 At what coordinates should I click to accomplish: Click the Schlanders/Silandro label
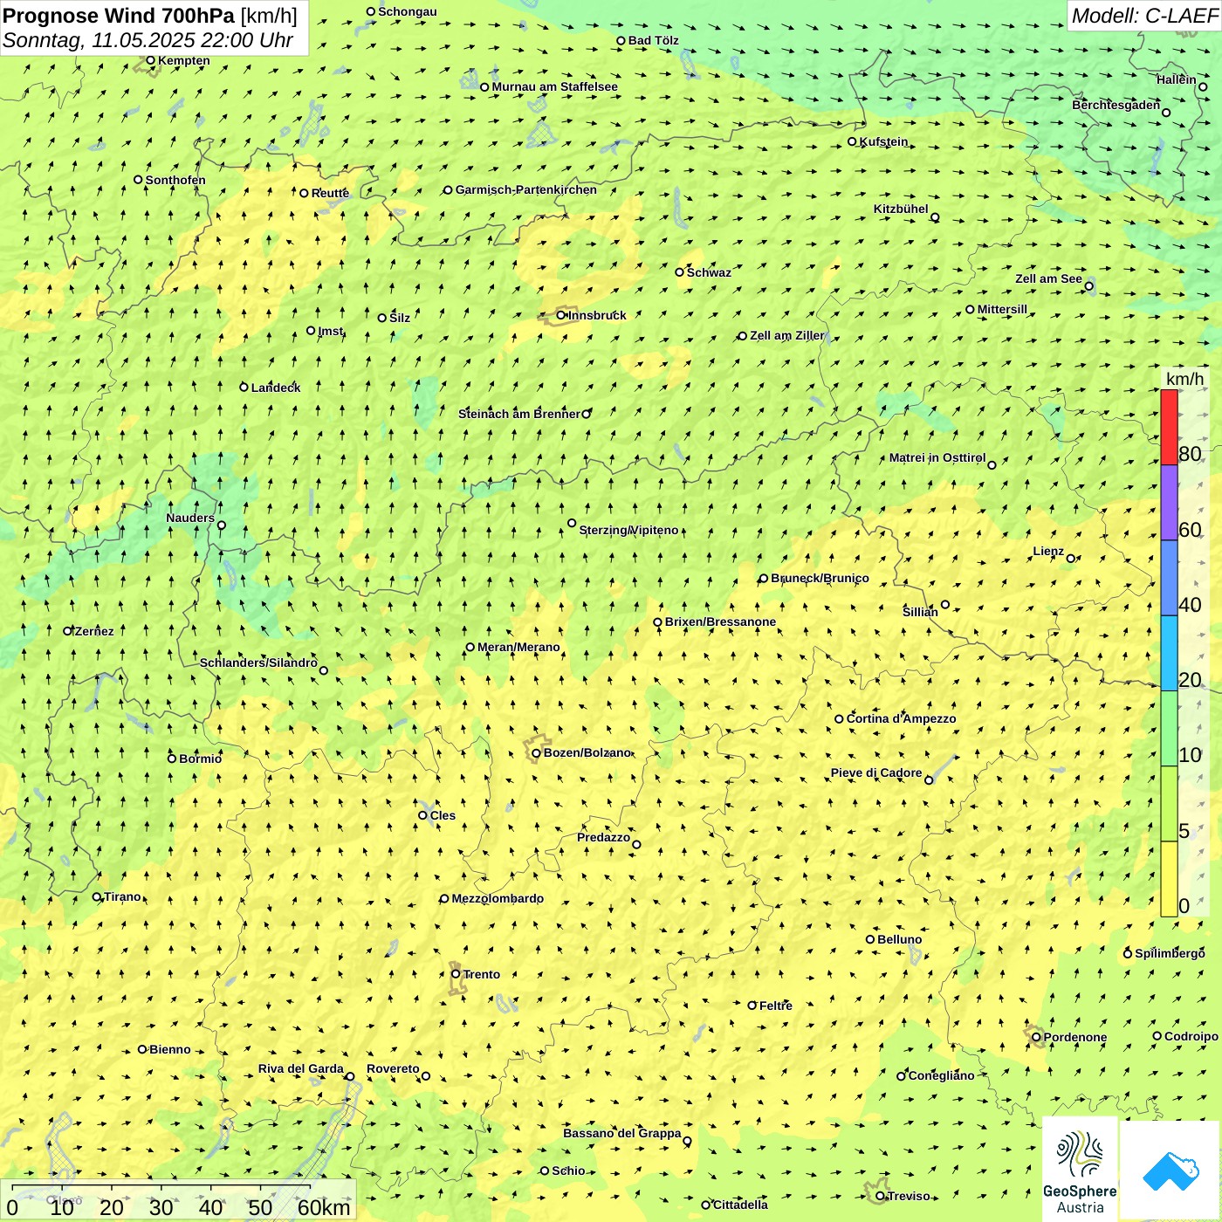tap(258, 662)
